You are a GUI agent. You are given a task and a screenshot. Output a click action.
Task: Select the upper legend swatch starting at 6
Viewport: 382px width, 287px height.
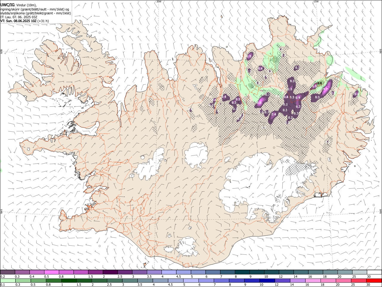pyautogui.click(x=213, y=272)
